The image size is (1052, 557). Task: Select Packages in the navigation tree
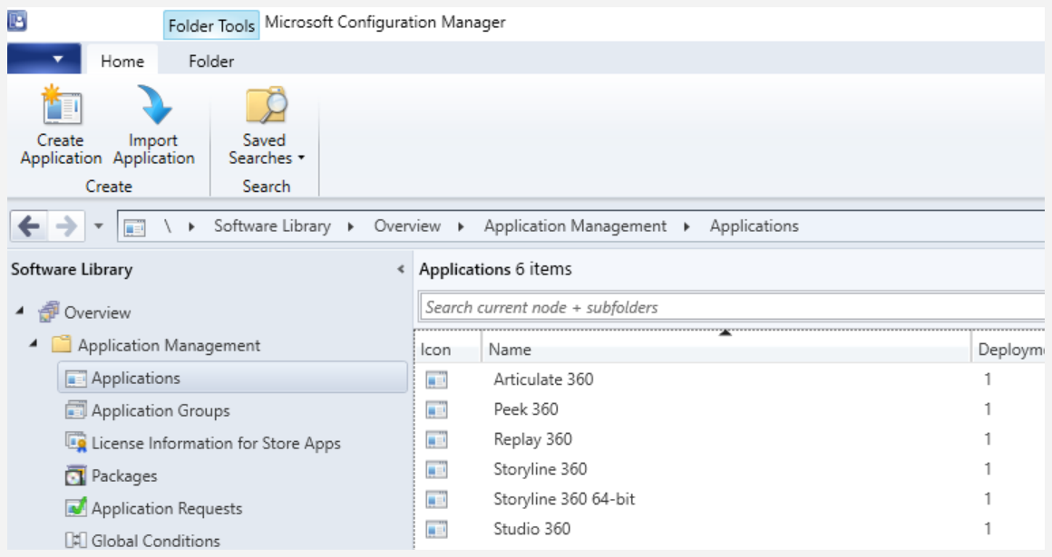coord(124,475)
